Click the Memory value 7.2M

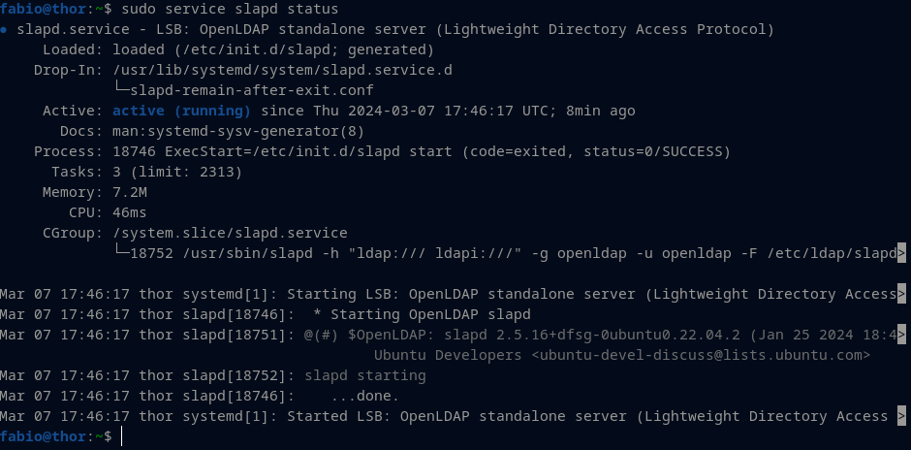tap(131, 192)
